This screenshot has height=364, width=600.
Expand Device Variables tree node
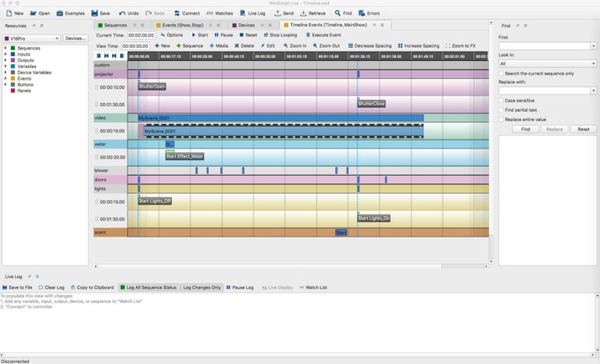click(5, 73)
